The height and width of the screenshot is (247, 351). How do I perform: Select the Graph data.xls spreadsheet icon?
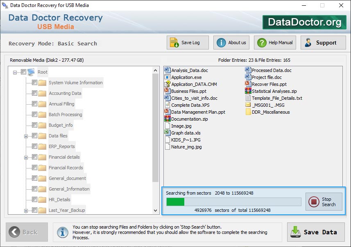(167, 132)
